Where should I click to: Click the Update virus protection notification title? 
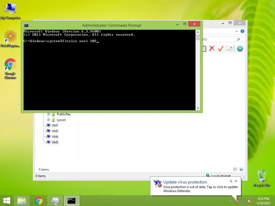click(185, 182)
